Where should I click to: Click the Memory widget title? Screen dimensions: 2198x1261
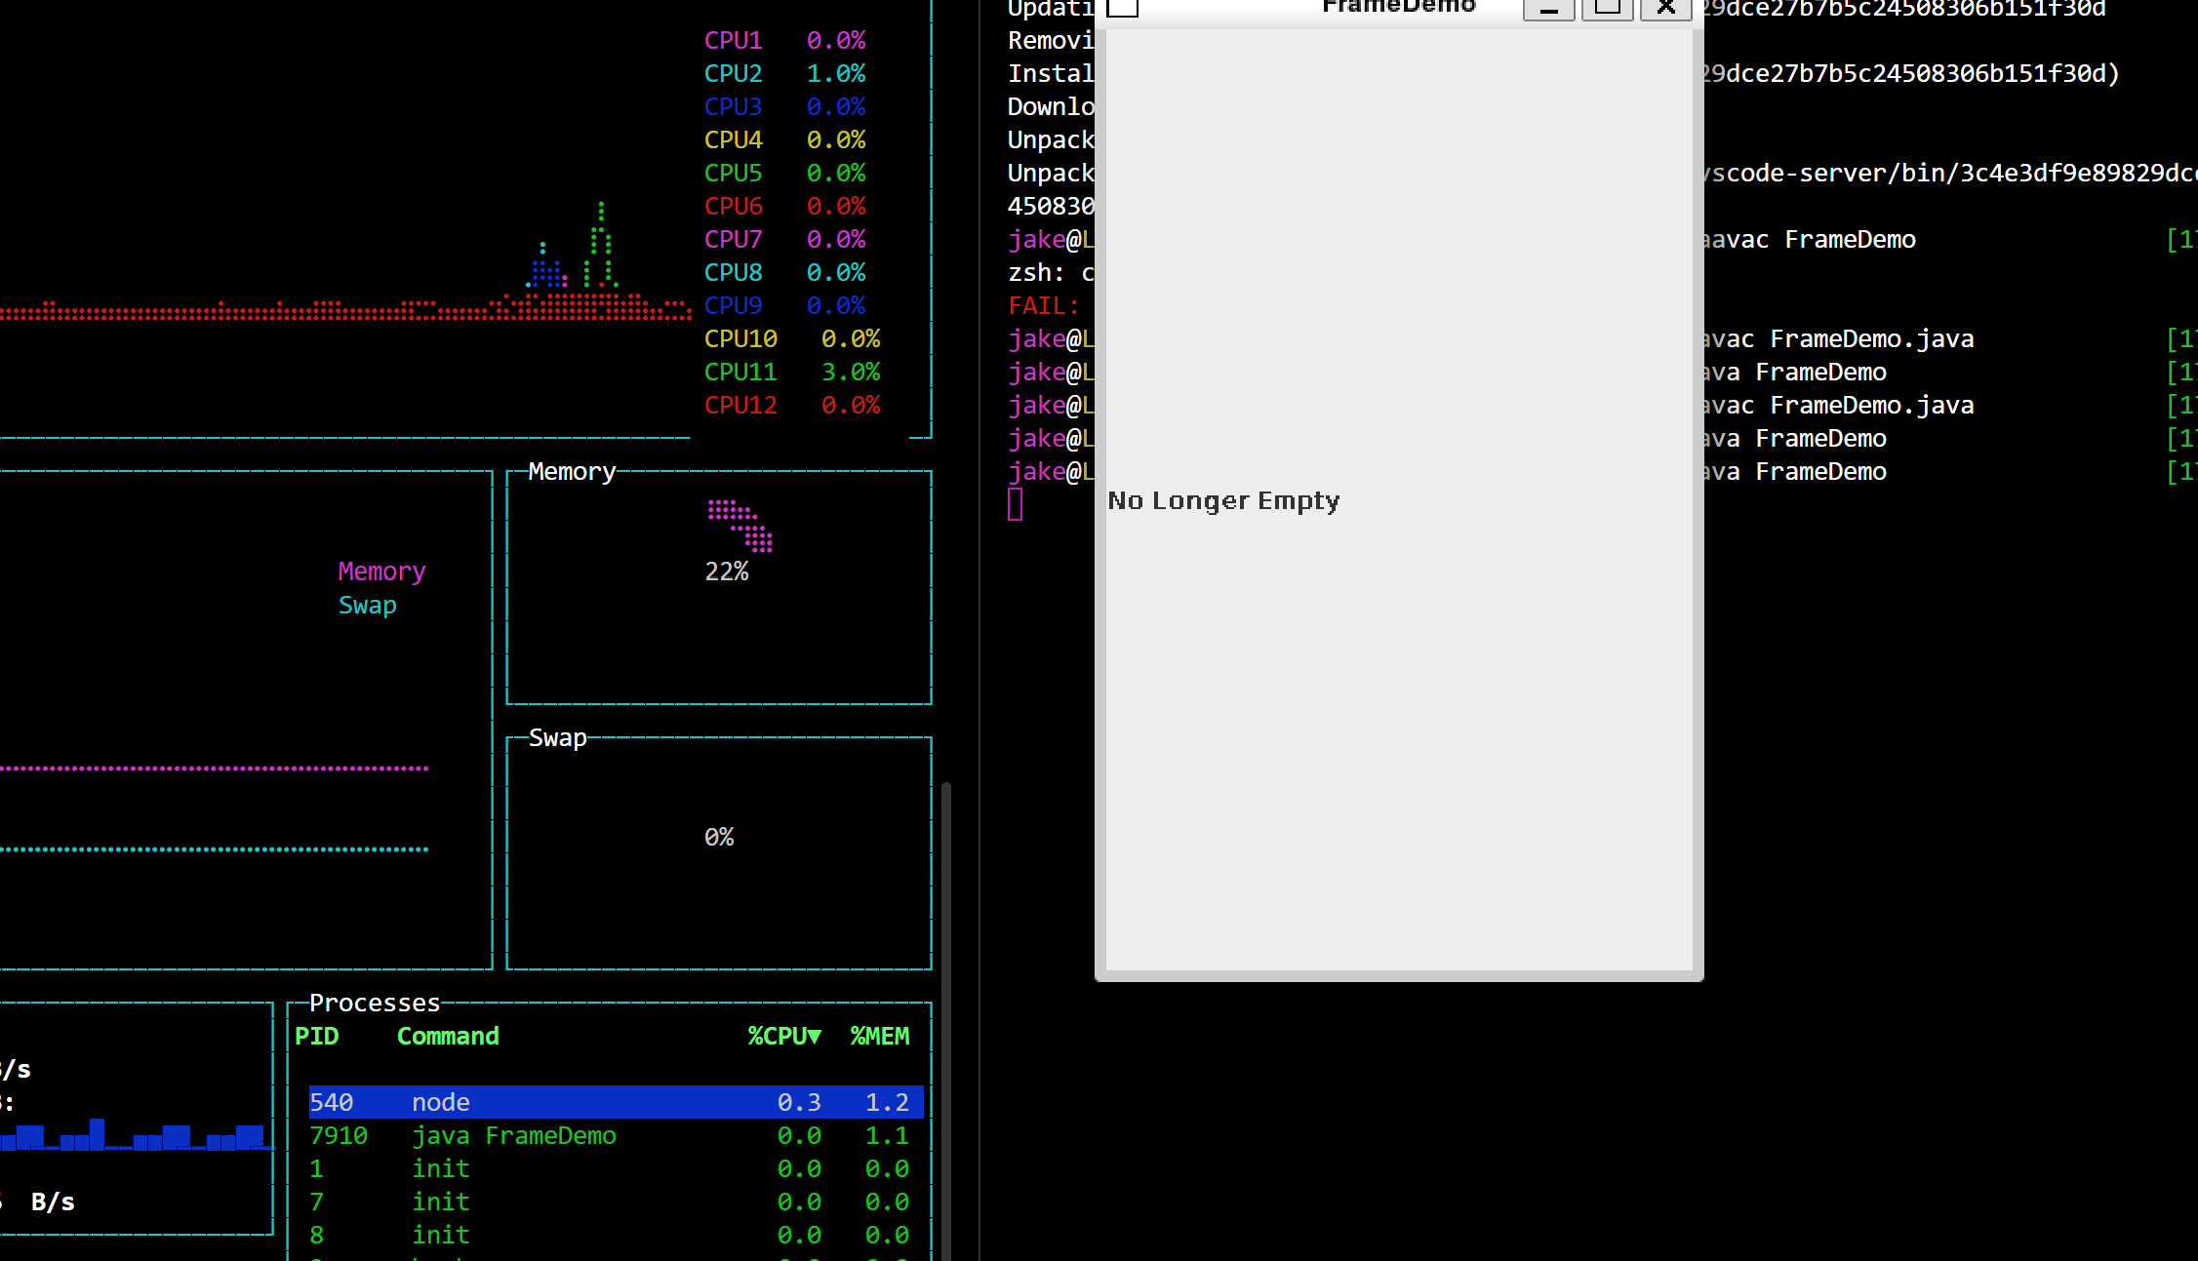[x=572, y=472]
